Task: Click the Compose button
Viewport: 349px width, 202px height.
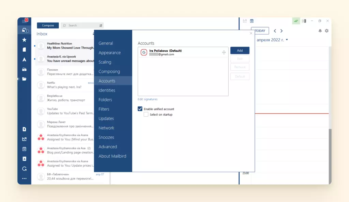Action: coord(48,25)
